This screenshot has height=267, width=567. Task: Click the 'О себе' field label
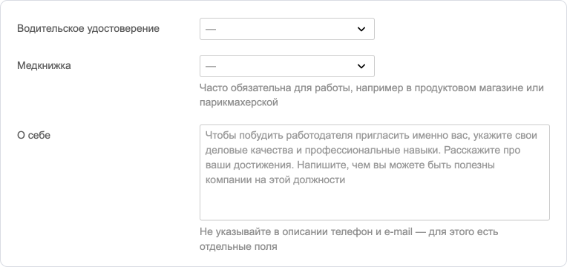(33, 136)
